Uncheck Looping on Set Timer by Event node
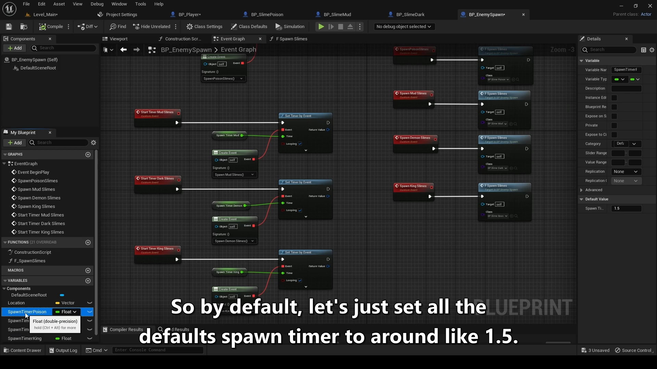The width and height of the screenshot is (657, 369). 300,144
